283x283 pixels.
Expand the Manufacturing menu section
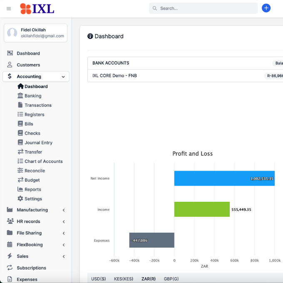point(63,210)
